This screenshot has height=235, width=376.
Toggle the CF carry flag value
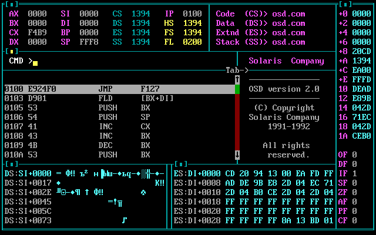coord(355,220)
